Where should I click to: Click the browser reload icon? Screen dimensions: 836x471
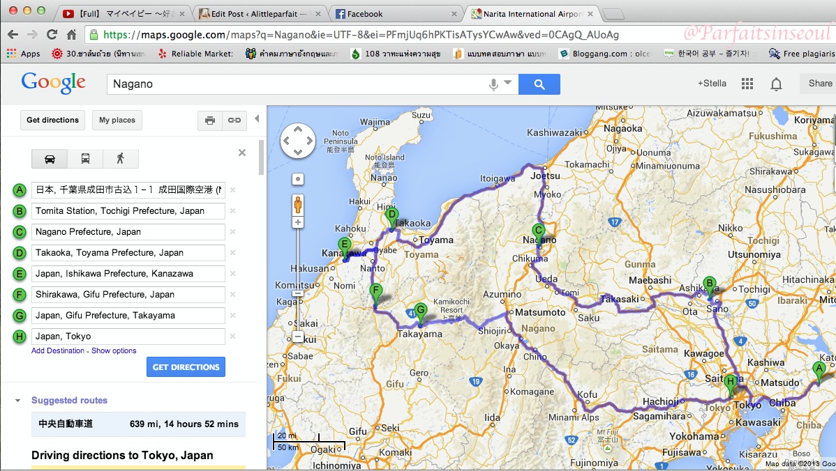point(52,35)
